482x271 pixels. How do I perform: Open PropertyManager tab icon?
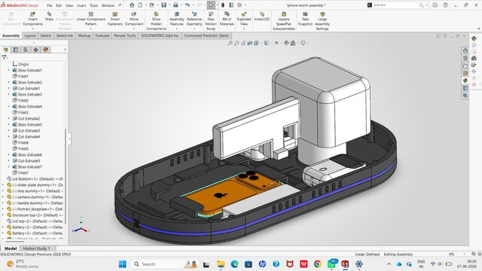(x=16, y=50)
